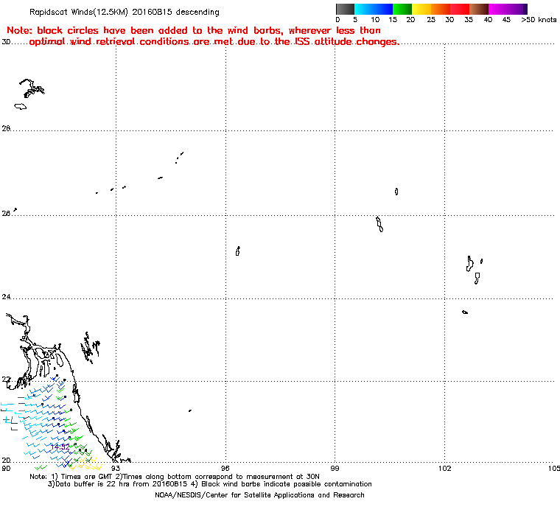Click the red 'Note: black circles' warning line
This screenshot has width=560, height=507.
click(194, 30)
